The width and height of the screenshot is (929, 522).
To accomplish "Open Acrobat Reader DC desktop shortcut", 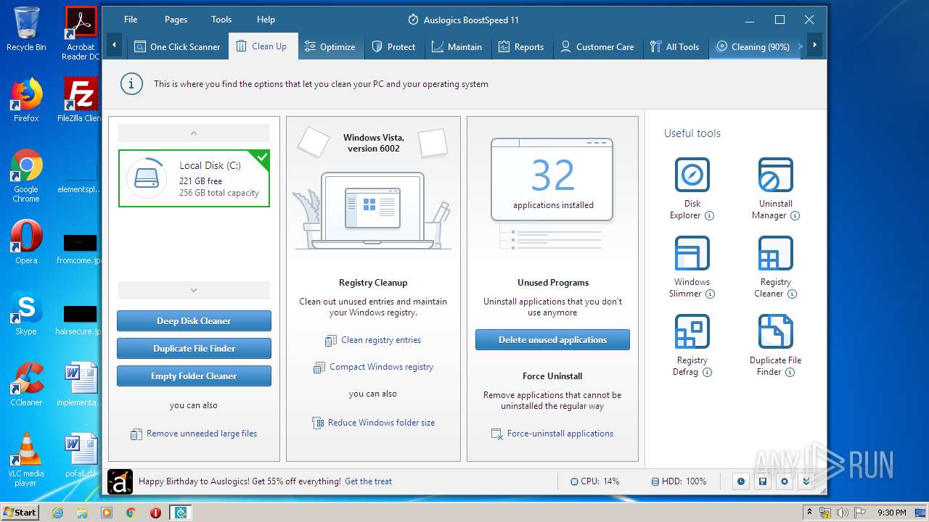I will 81,33.
